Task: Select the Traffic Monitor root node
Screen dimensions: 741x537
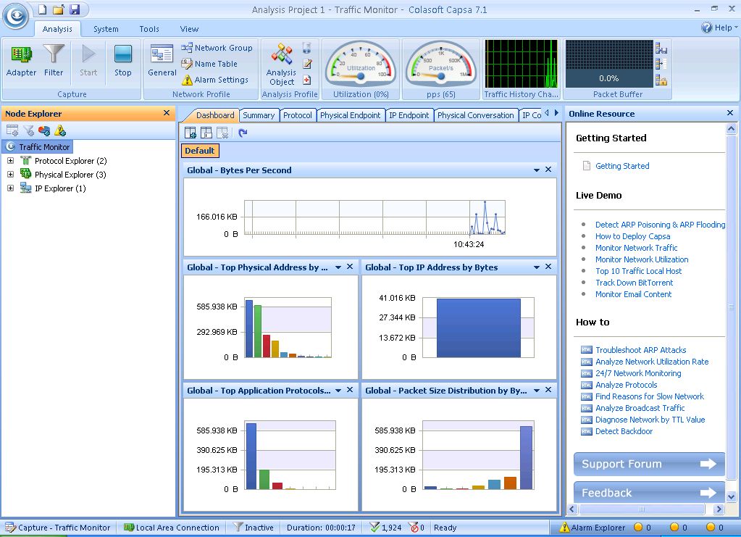Action: pyautogui.click(x=38, y=147)
